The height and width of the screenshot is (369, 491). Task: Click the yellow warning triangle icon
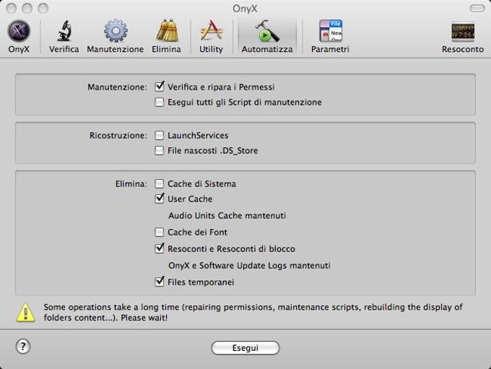pos(26,312)
